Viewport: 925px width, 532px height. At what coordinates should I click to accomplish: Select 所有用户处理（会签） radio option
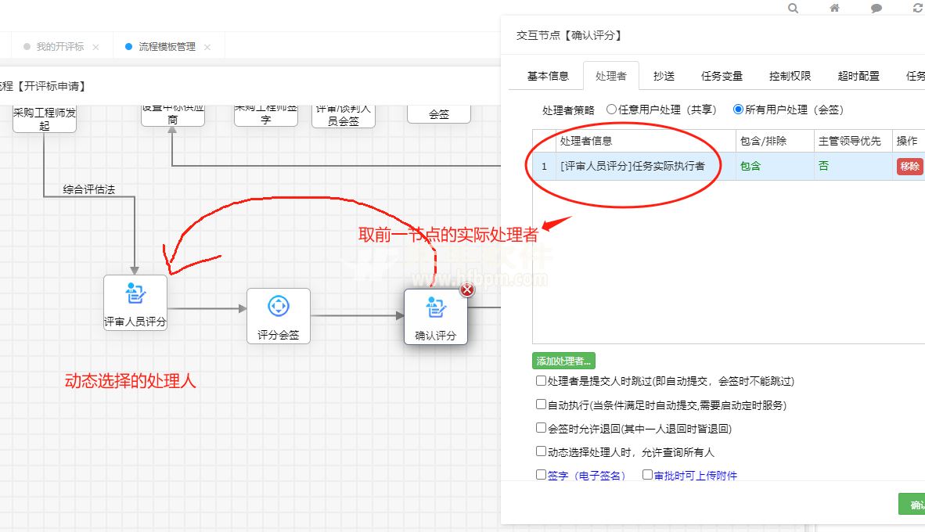[738, 110]
